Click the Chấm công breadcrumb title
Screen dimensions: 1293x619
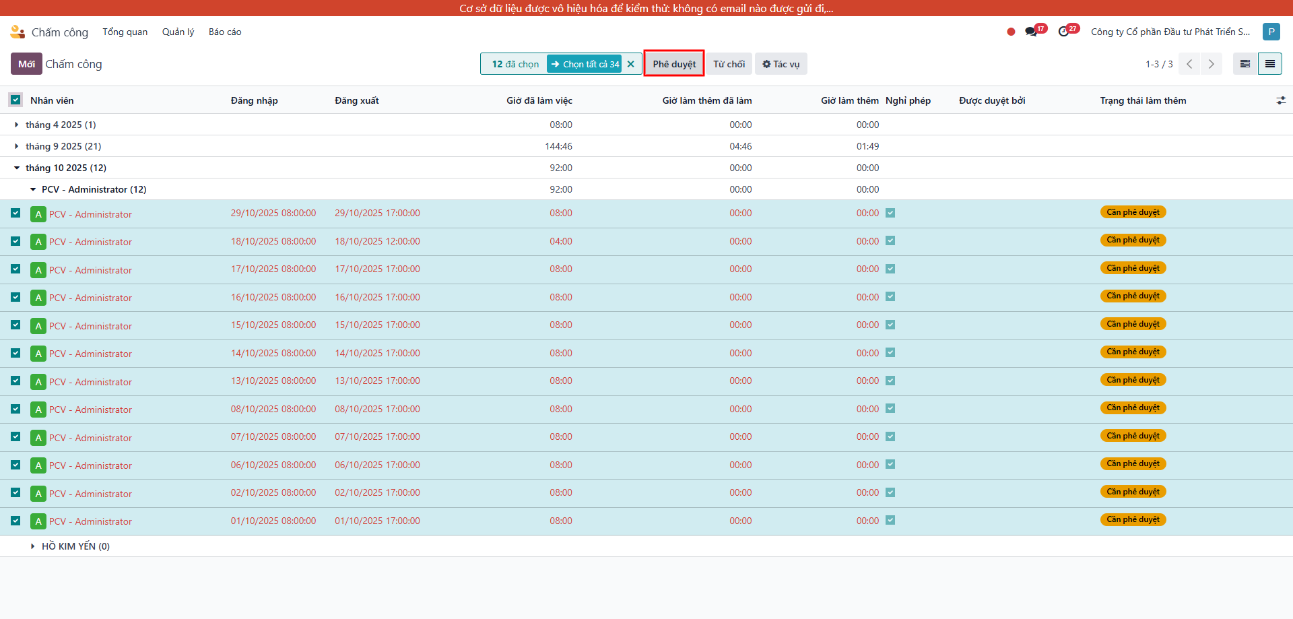pyautogui.click(x=74, y=64)
